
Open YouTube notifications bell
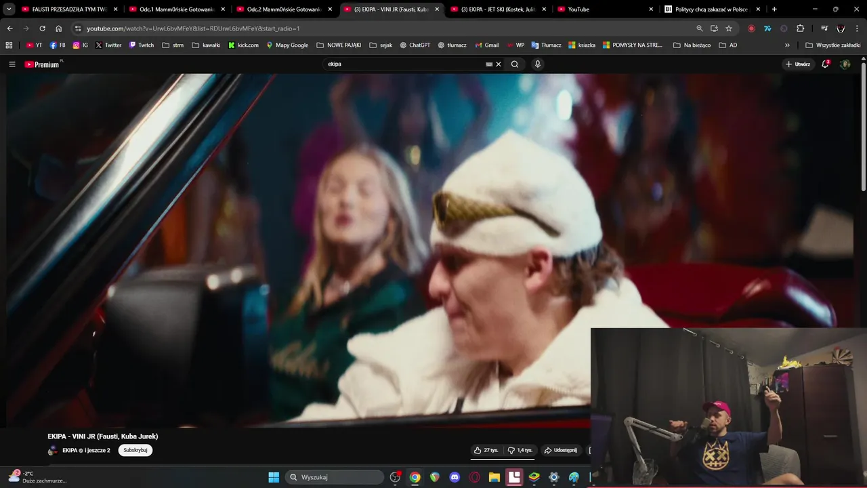(x=825, y=64)
